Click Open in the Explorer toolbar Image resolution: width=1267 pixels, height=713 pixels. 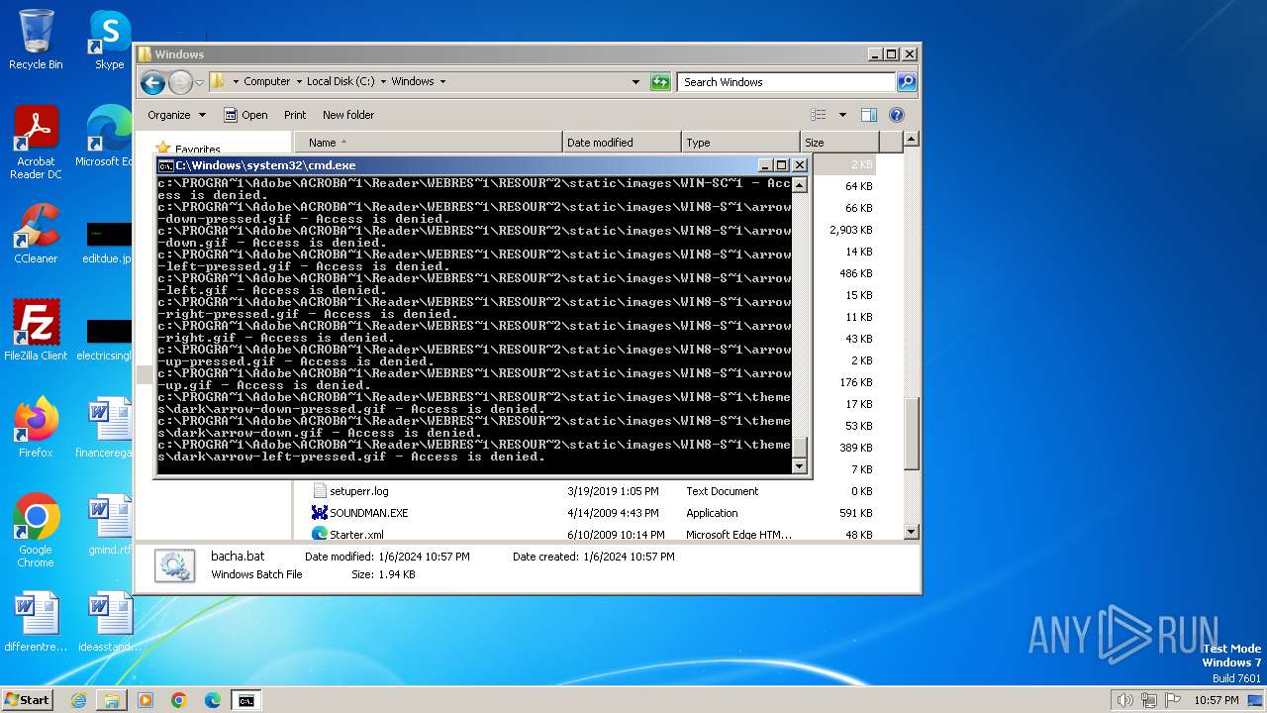coord(245,115)
